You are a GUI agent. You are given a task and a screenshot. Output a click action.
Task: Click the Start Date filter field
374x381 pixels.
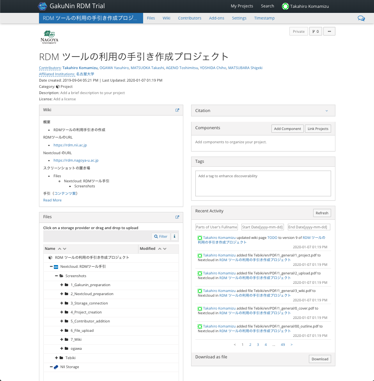(262, 227)
